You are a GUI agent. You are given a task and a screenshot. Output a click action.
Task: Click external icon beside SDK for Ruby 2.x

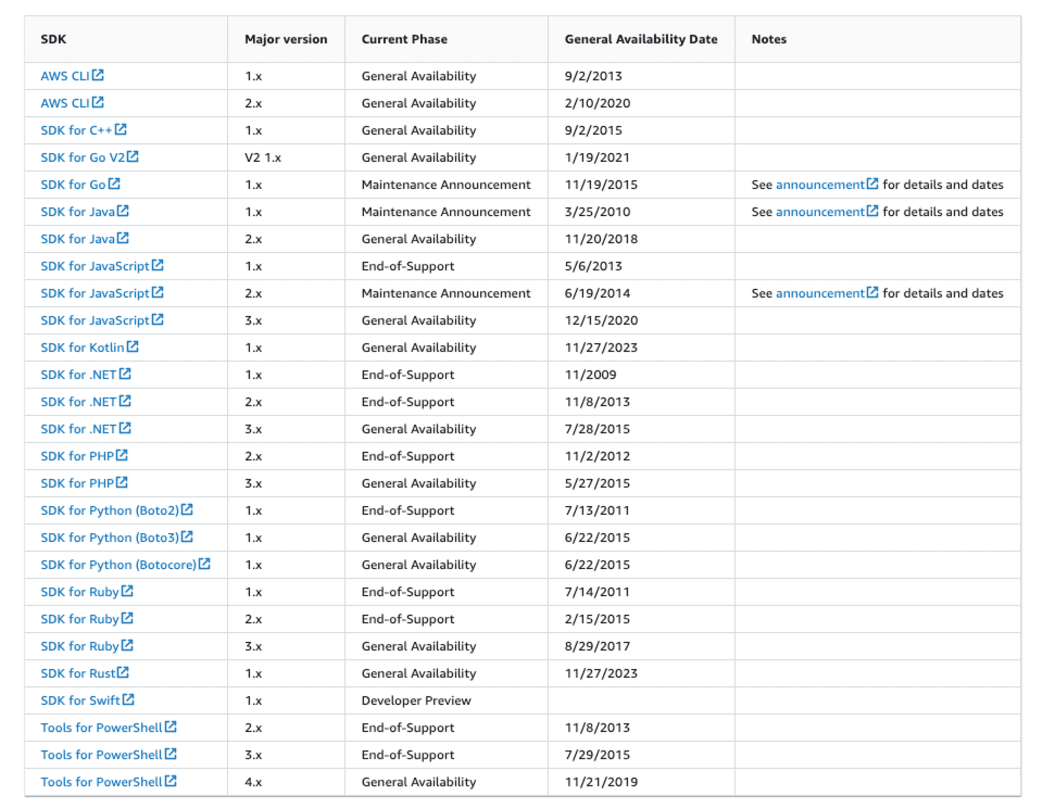[x=127, y=618]
